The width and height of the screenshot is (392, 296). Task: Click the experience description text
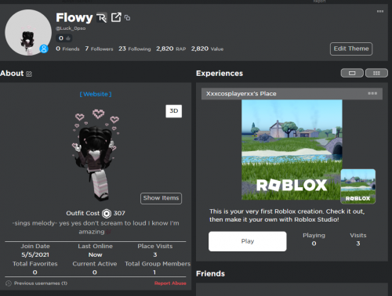287,215
